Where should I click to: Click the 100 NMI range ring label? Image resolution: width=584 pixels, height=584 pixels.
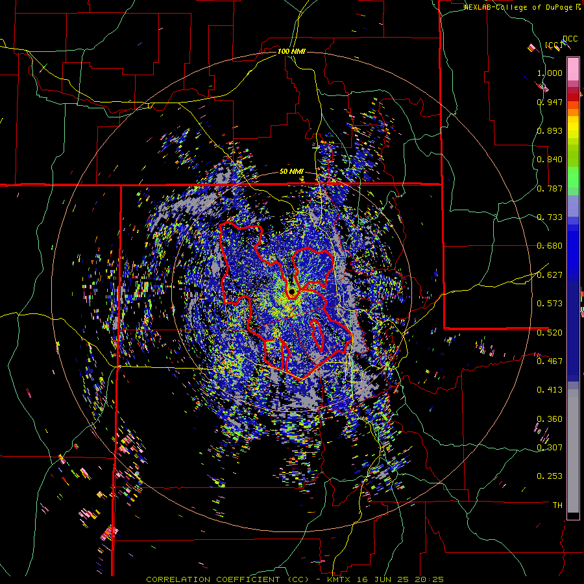pos(291,51)
